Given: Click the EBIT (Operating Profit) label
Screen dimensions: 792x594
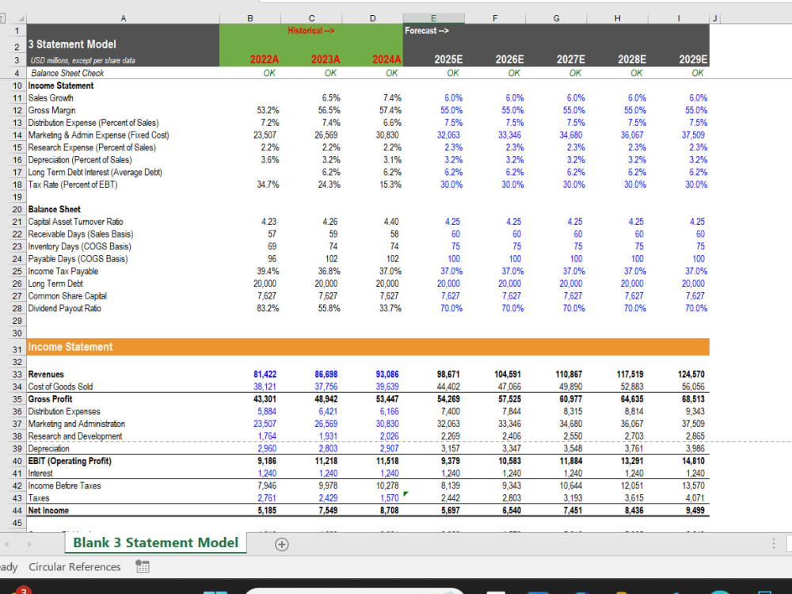Looking at the screenshot, I should [70, 461].
